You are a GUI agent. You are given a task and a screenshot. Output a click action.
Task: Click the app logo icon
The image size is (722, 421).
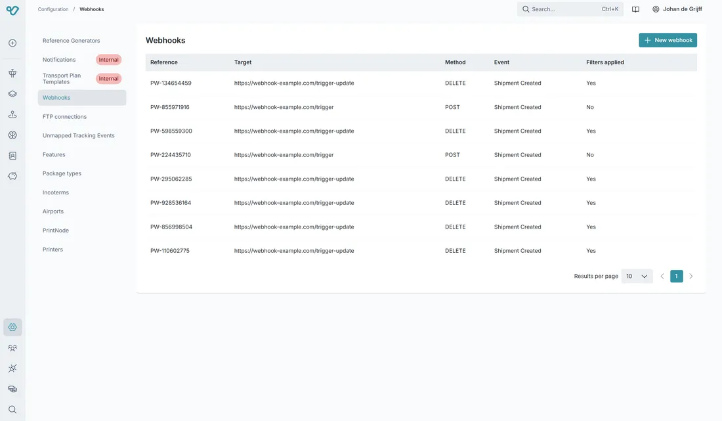tap(12, 10)
